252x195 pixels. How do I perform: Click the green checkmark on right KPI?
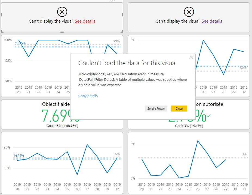coord(209,116)
